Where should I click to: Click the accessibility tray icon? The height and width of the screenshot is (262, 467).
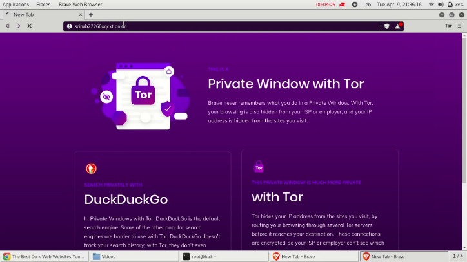pyautogui.click(x=355, y=5)
